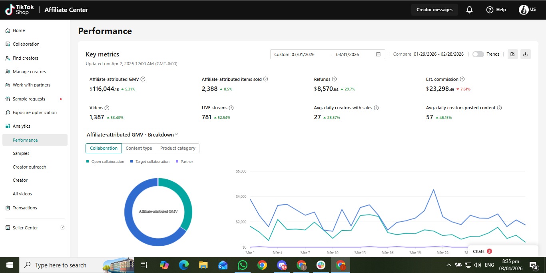Click the edit metrics icon beside Trends

512,54
